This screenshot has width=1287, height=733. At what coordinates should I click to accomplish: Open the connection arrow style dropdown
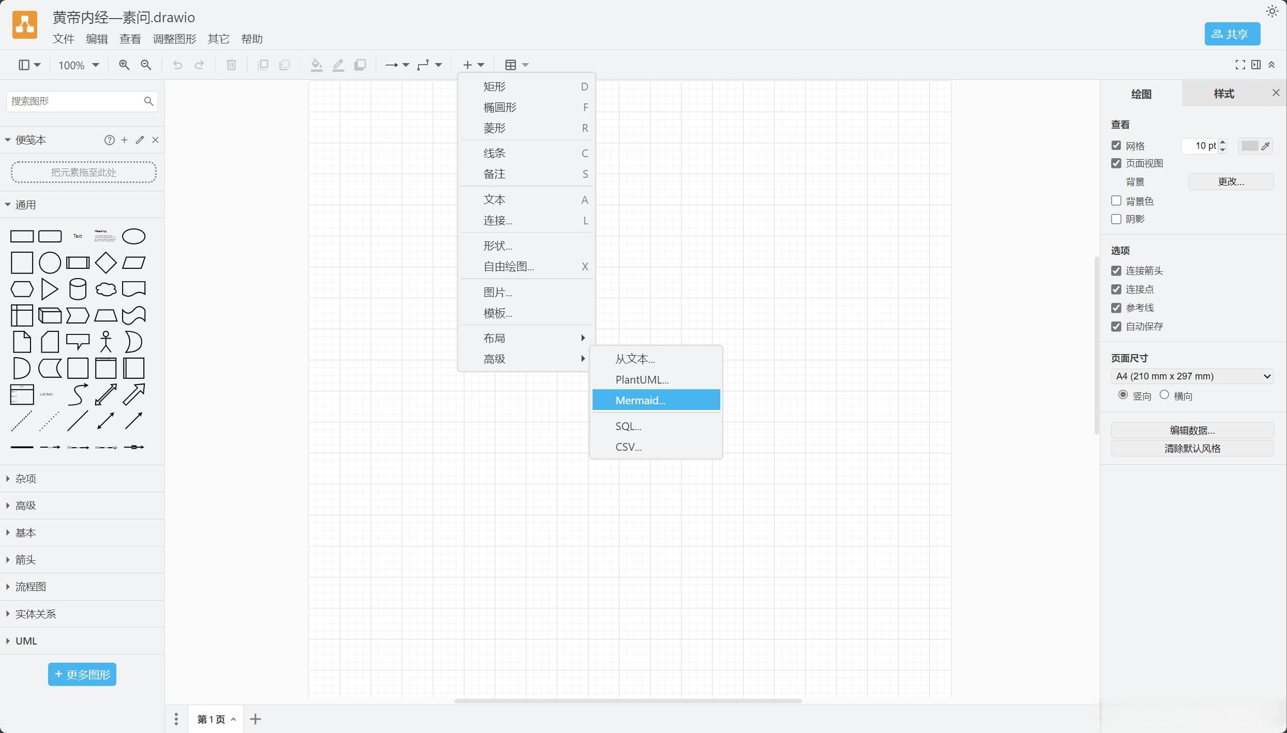point(397,65)
